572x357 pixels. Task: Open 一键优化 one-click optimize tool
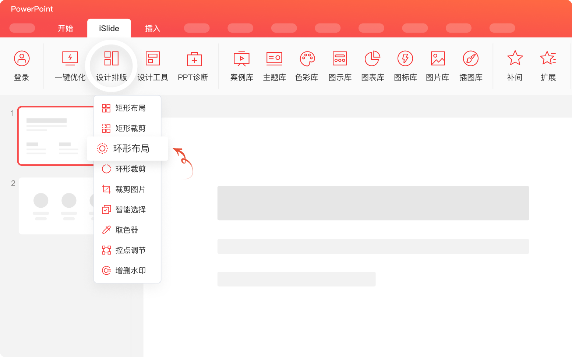[x=70, y=66]
